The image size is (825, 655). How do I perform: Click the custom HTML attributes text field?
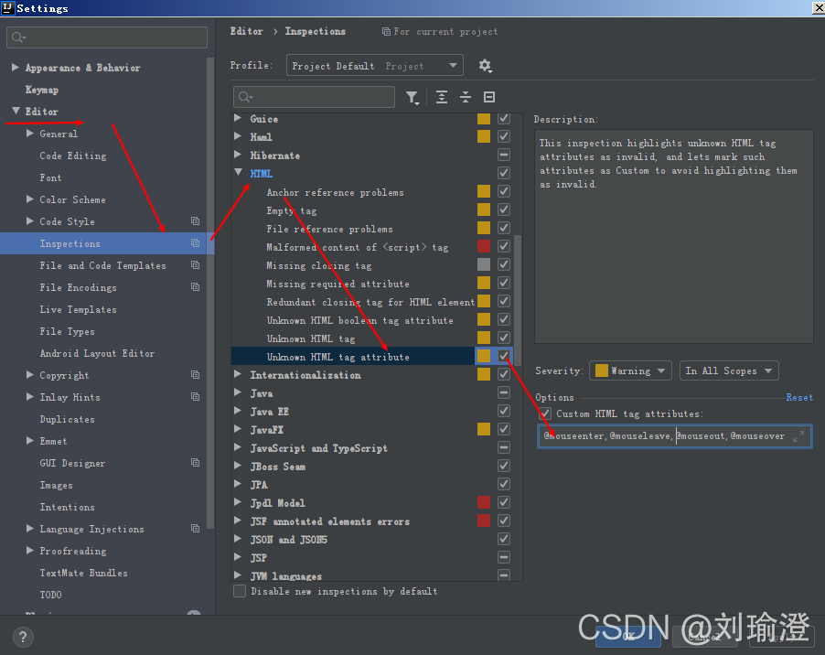(x=674, y=436)
